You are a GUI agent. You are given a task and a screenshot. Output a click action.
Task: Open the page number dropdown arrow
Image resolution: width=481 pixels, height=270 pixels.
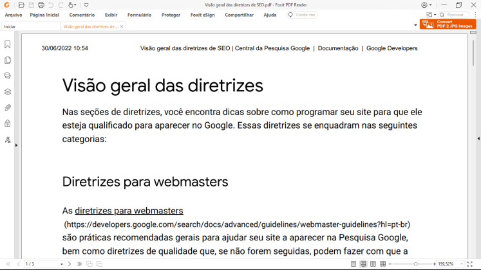tap(62, 264)
